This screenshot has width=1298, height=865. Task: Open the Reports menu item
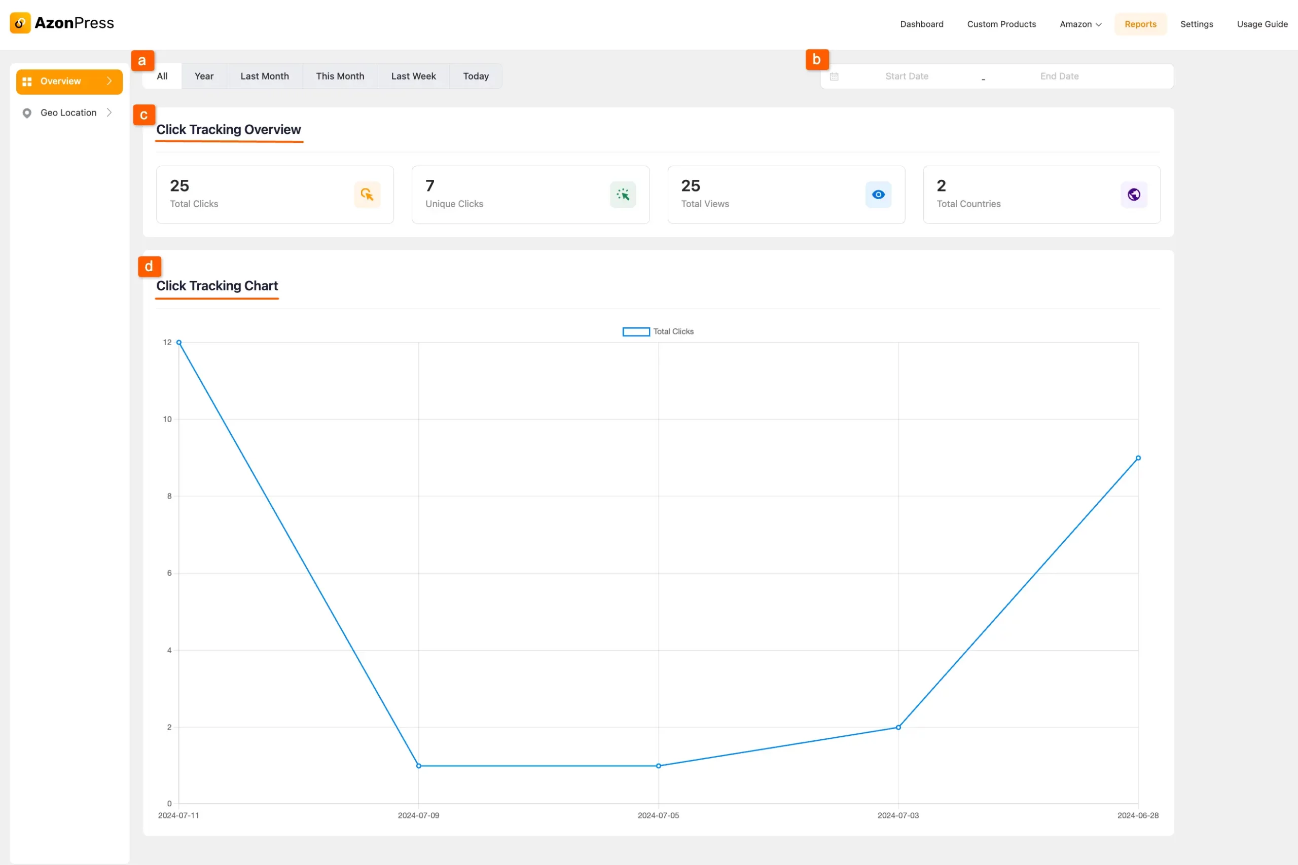point(1140,24)
